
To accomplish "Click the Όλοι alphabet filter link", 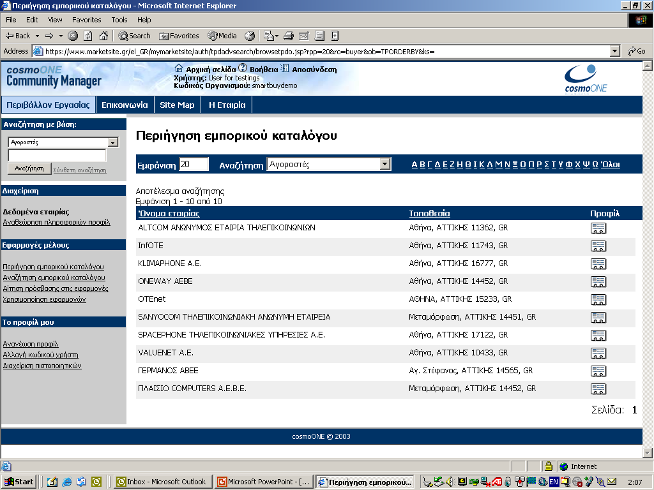I will [x=611, y=164].
